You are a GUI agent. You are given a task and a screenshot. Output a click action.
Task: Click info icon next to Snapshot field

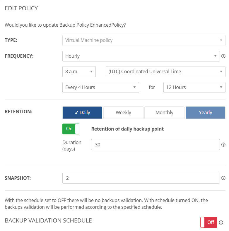223,178
